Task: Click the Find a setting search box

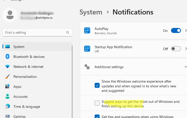Action: tap(37, 32)
